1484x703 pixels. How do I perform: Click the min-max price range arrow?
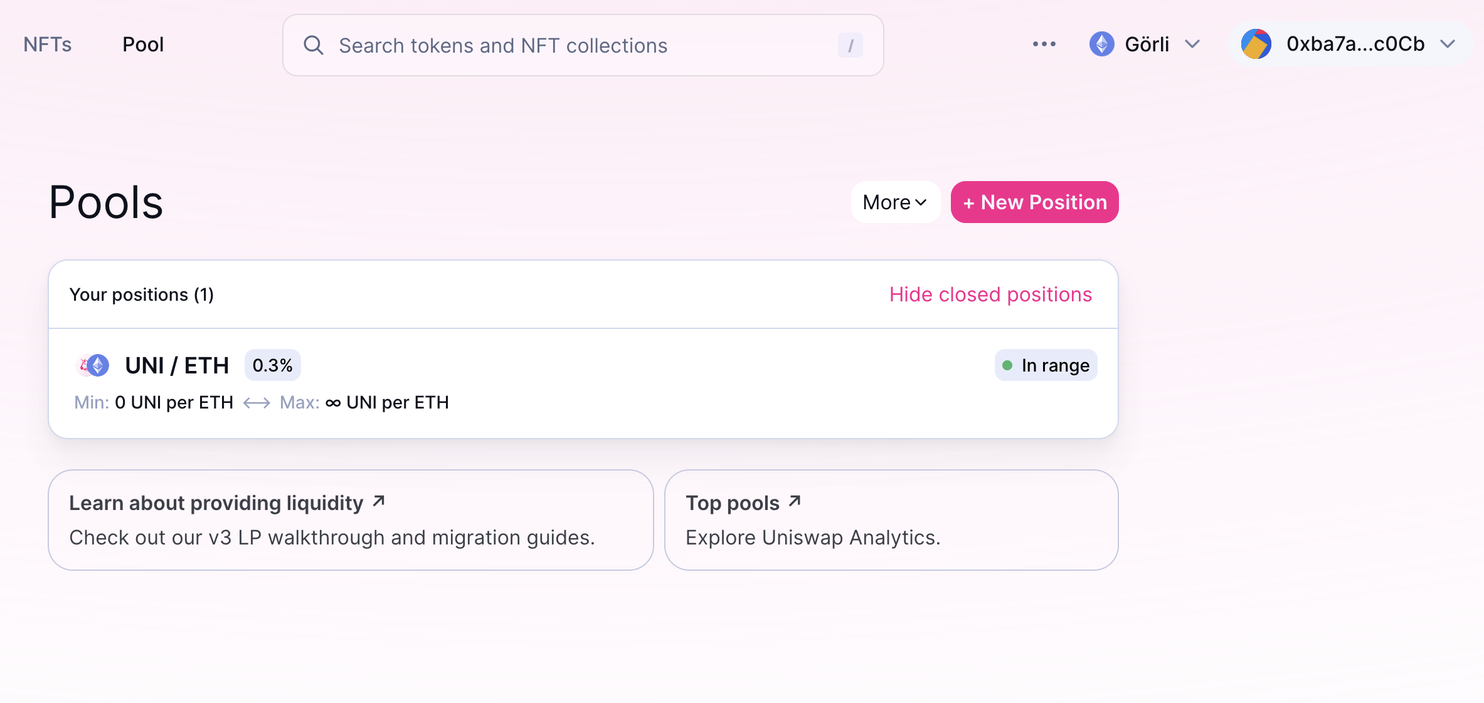257,403
